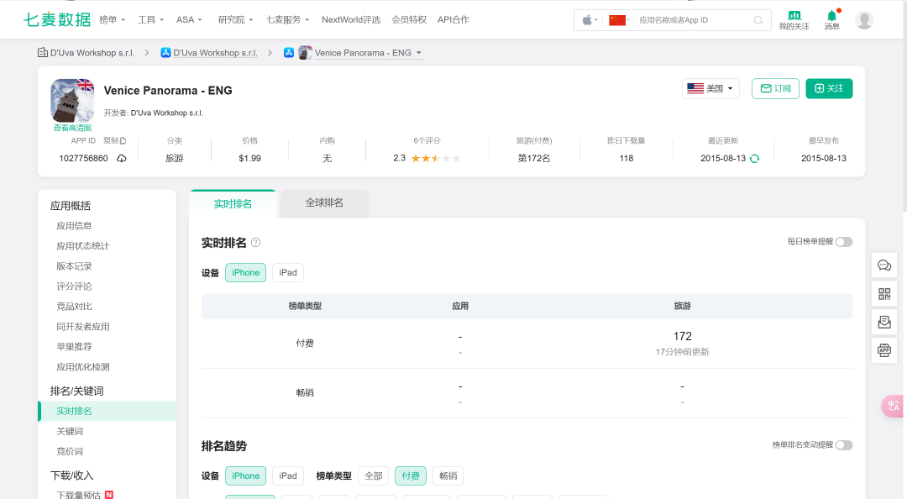This screenshot has height=499, width=907.
Task: Select iPhone device in 排名趋势 section
Action: click(246, 475)
